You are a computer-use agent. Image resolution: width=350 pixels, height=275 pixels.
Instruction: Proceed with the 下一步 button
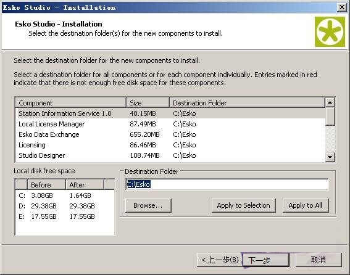tap(265, 260)
